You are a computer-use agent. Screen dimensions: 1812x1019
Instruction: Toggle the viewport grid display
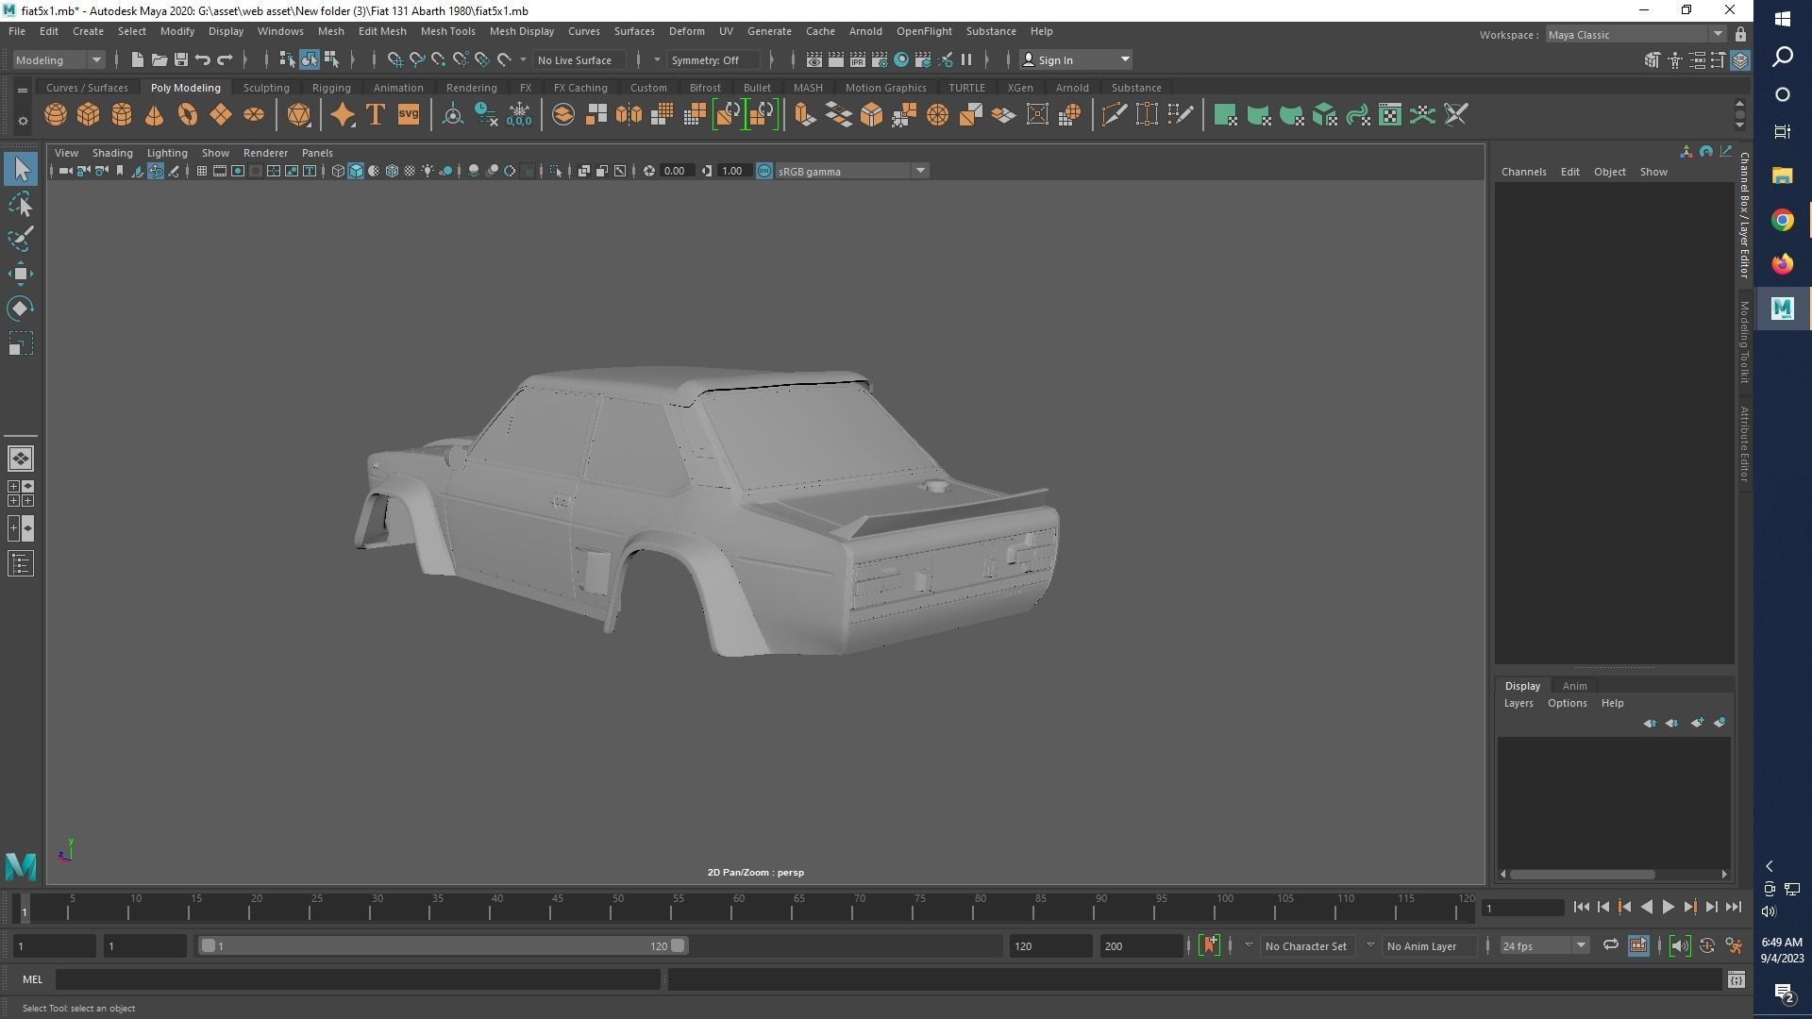202,171
